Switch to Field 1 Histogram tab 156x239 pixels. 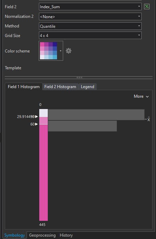pyautogui.click(x=24, y=87)
